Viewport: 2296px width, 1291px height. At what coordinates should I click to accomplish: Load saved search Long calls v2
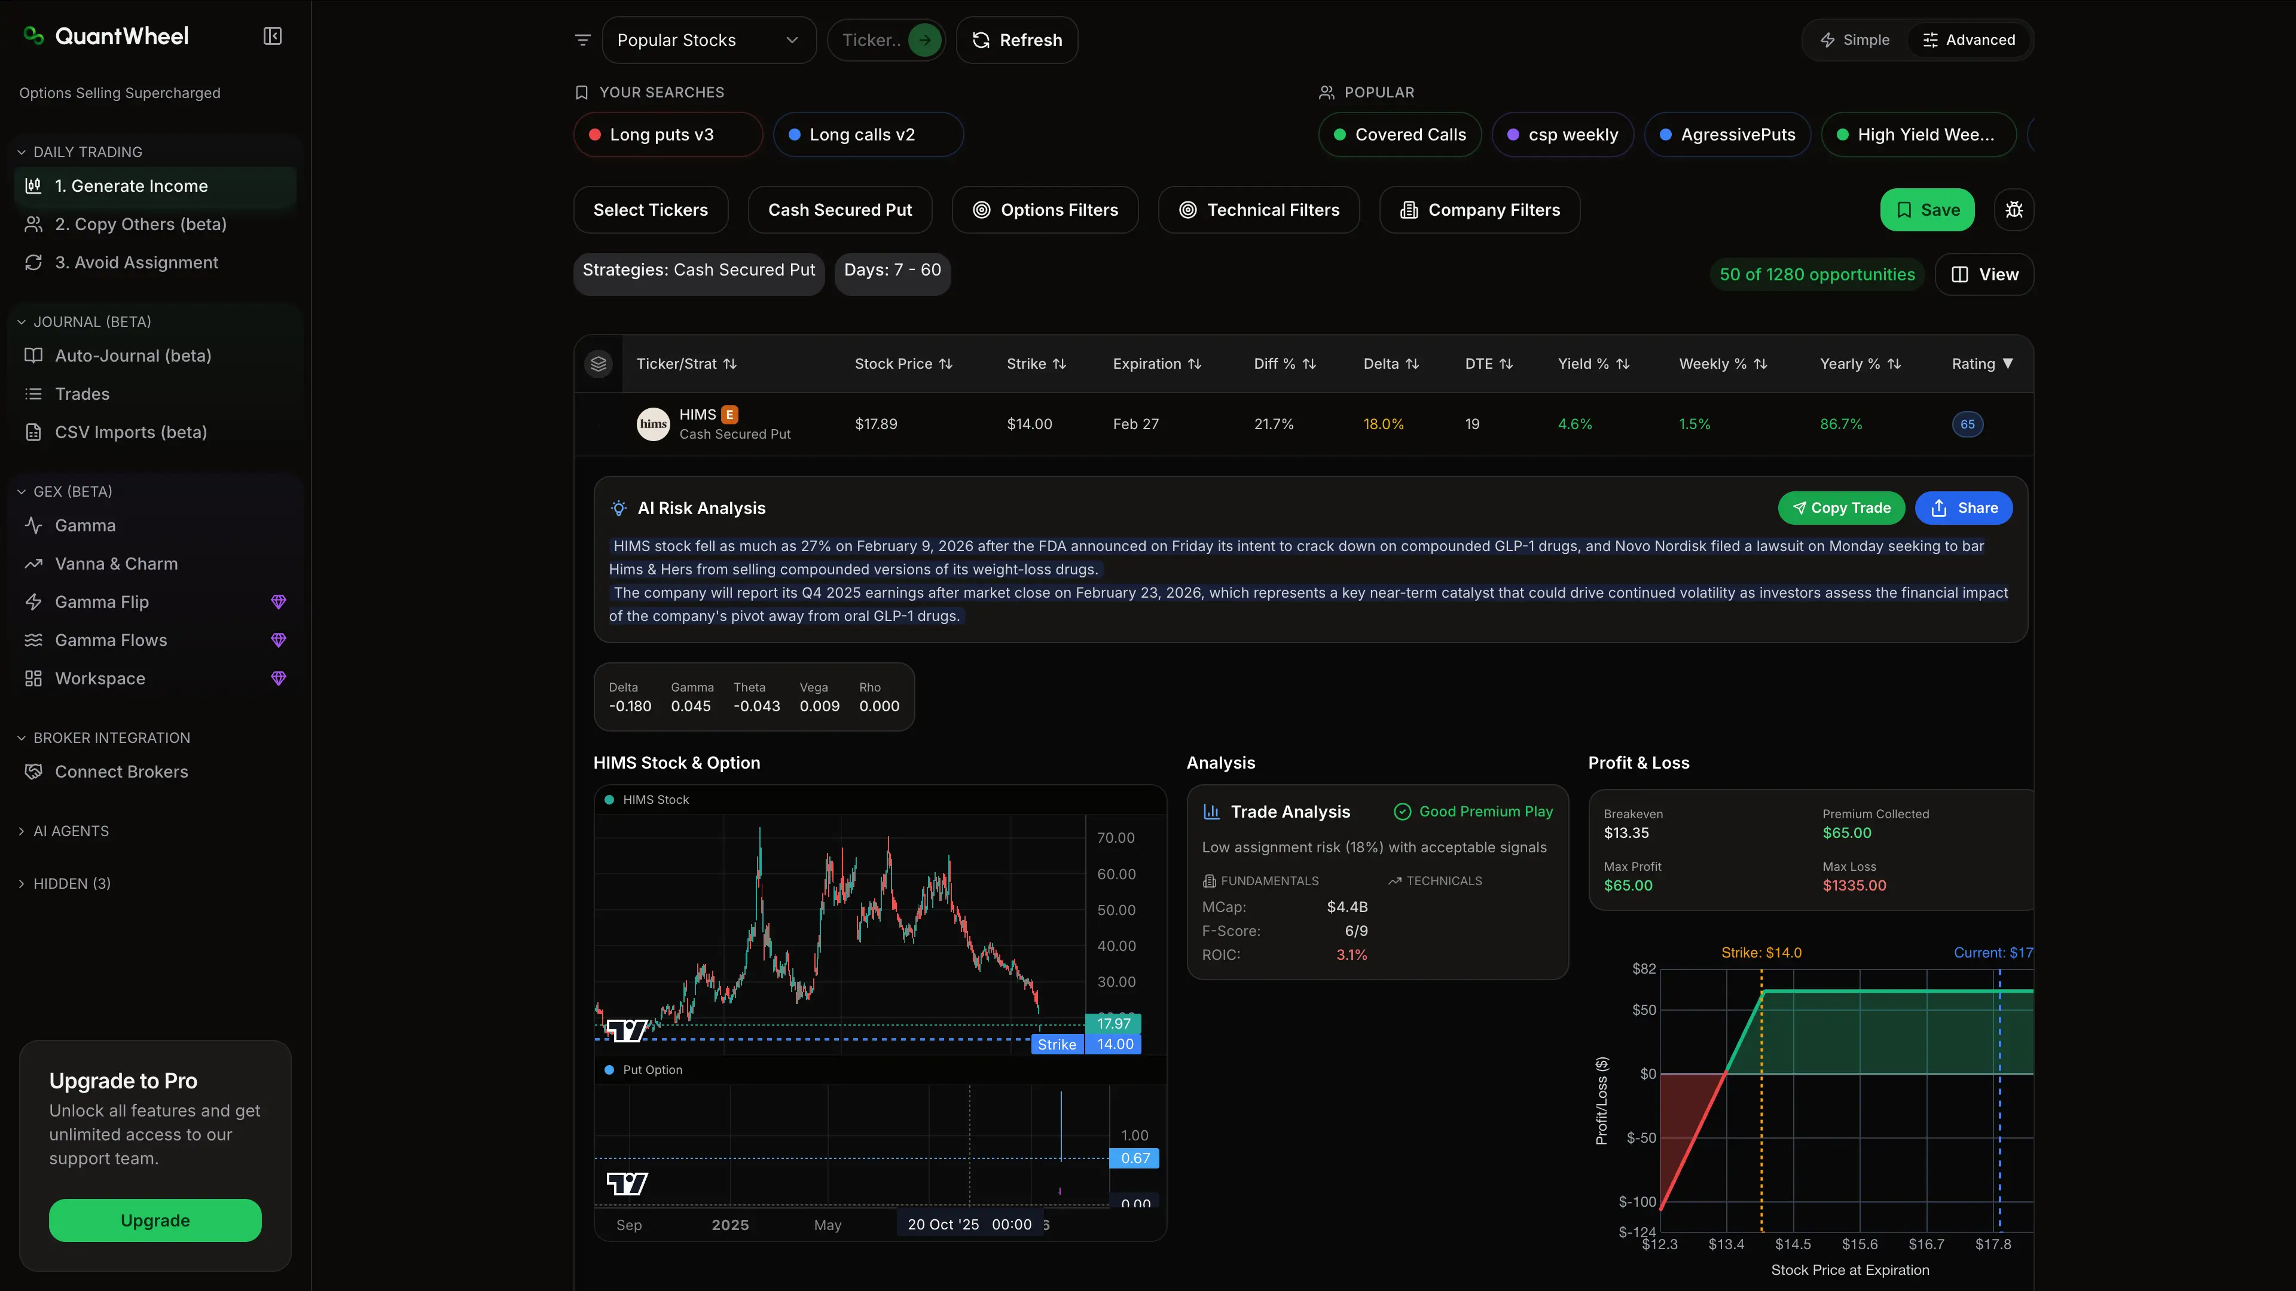pyautogui.click(x=868, y=134)
